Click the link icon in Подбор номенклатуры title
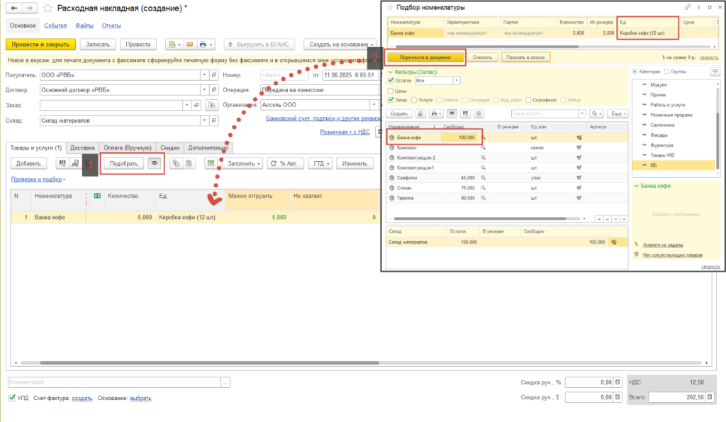The height and width of the screenshot is (422, 726). (x=688, y=6)
